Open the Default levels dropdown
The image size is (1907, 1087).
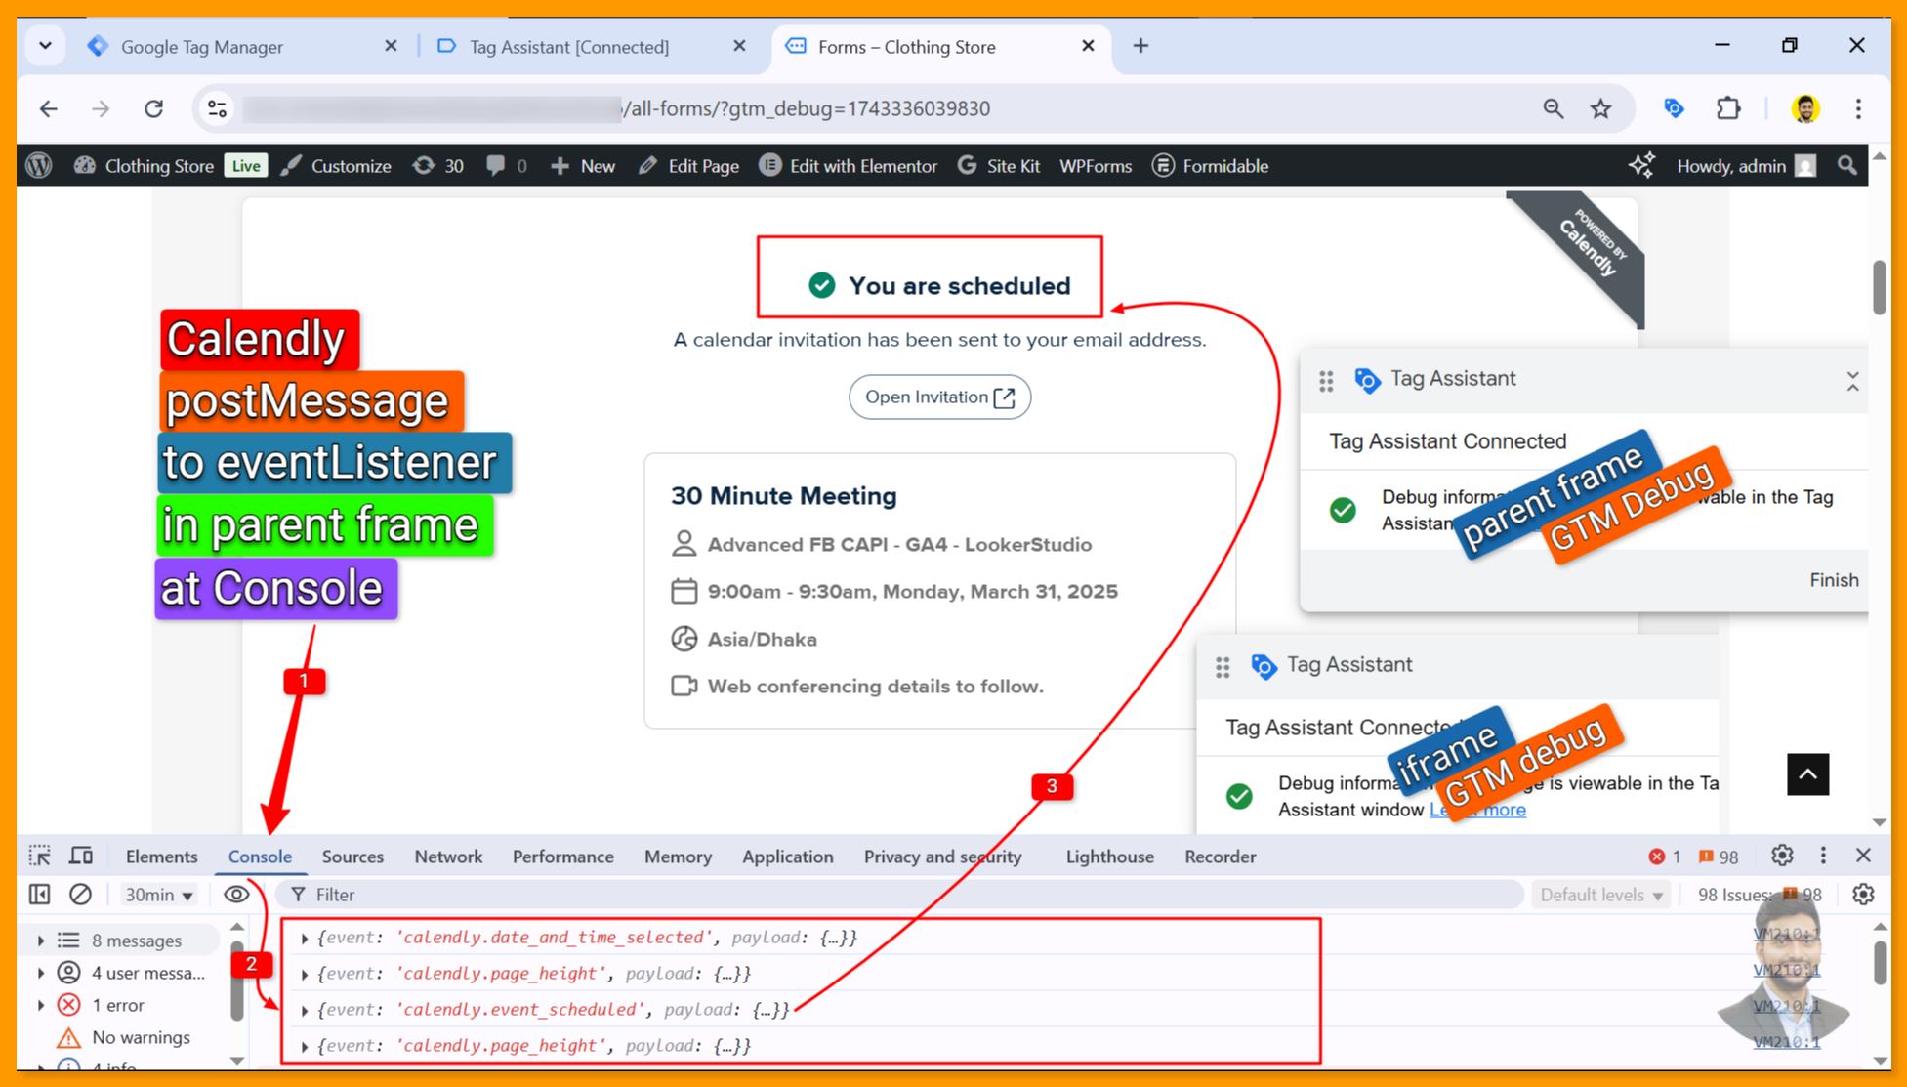1600,895
